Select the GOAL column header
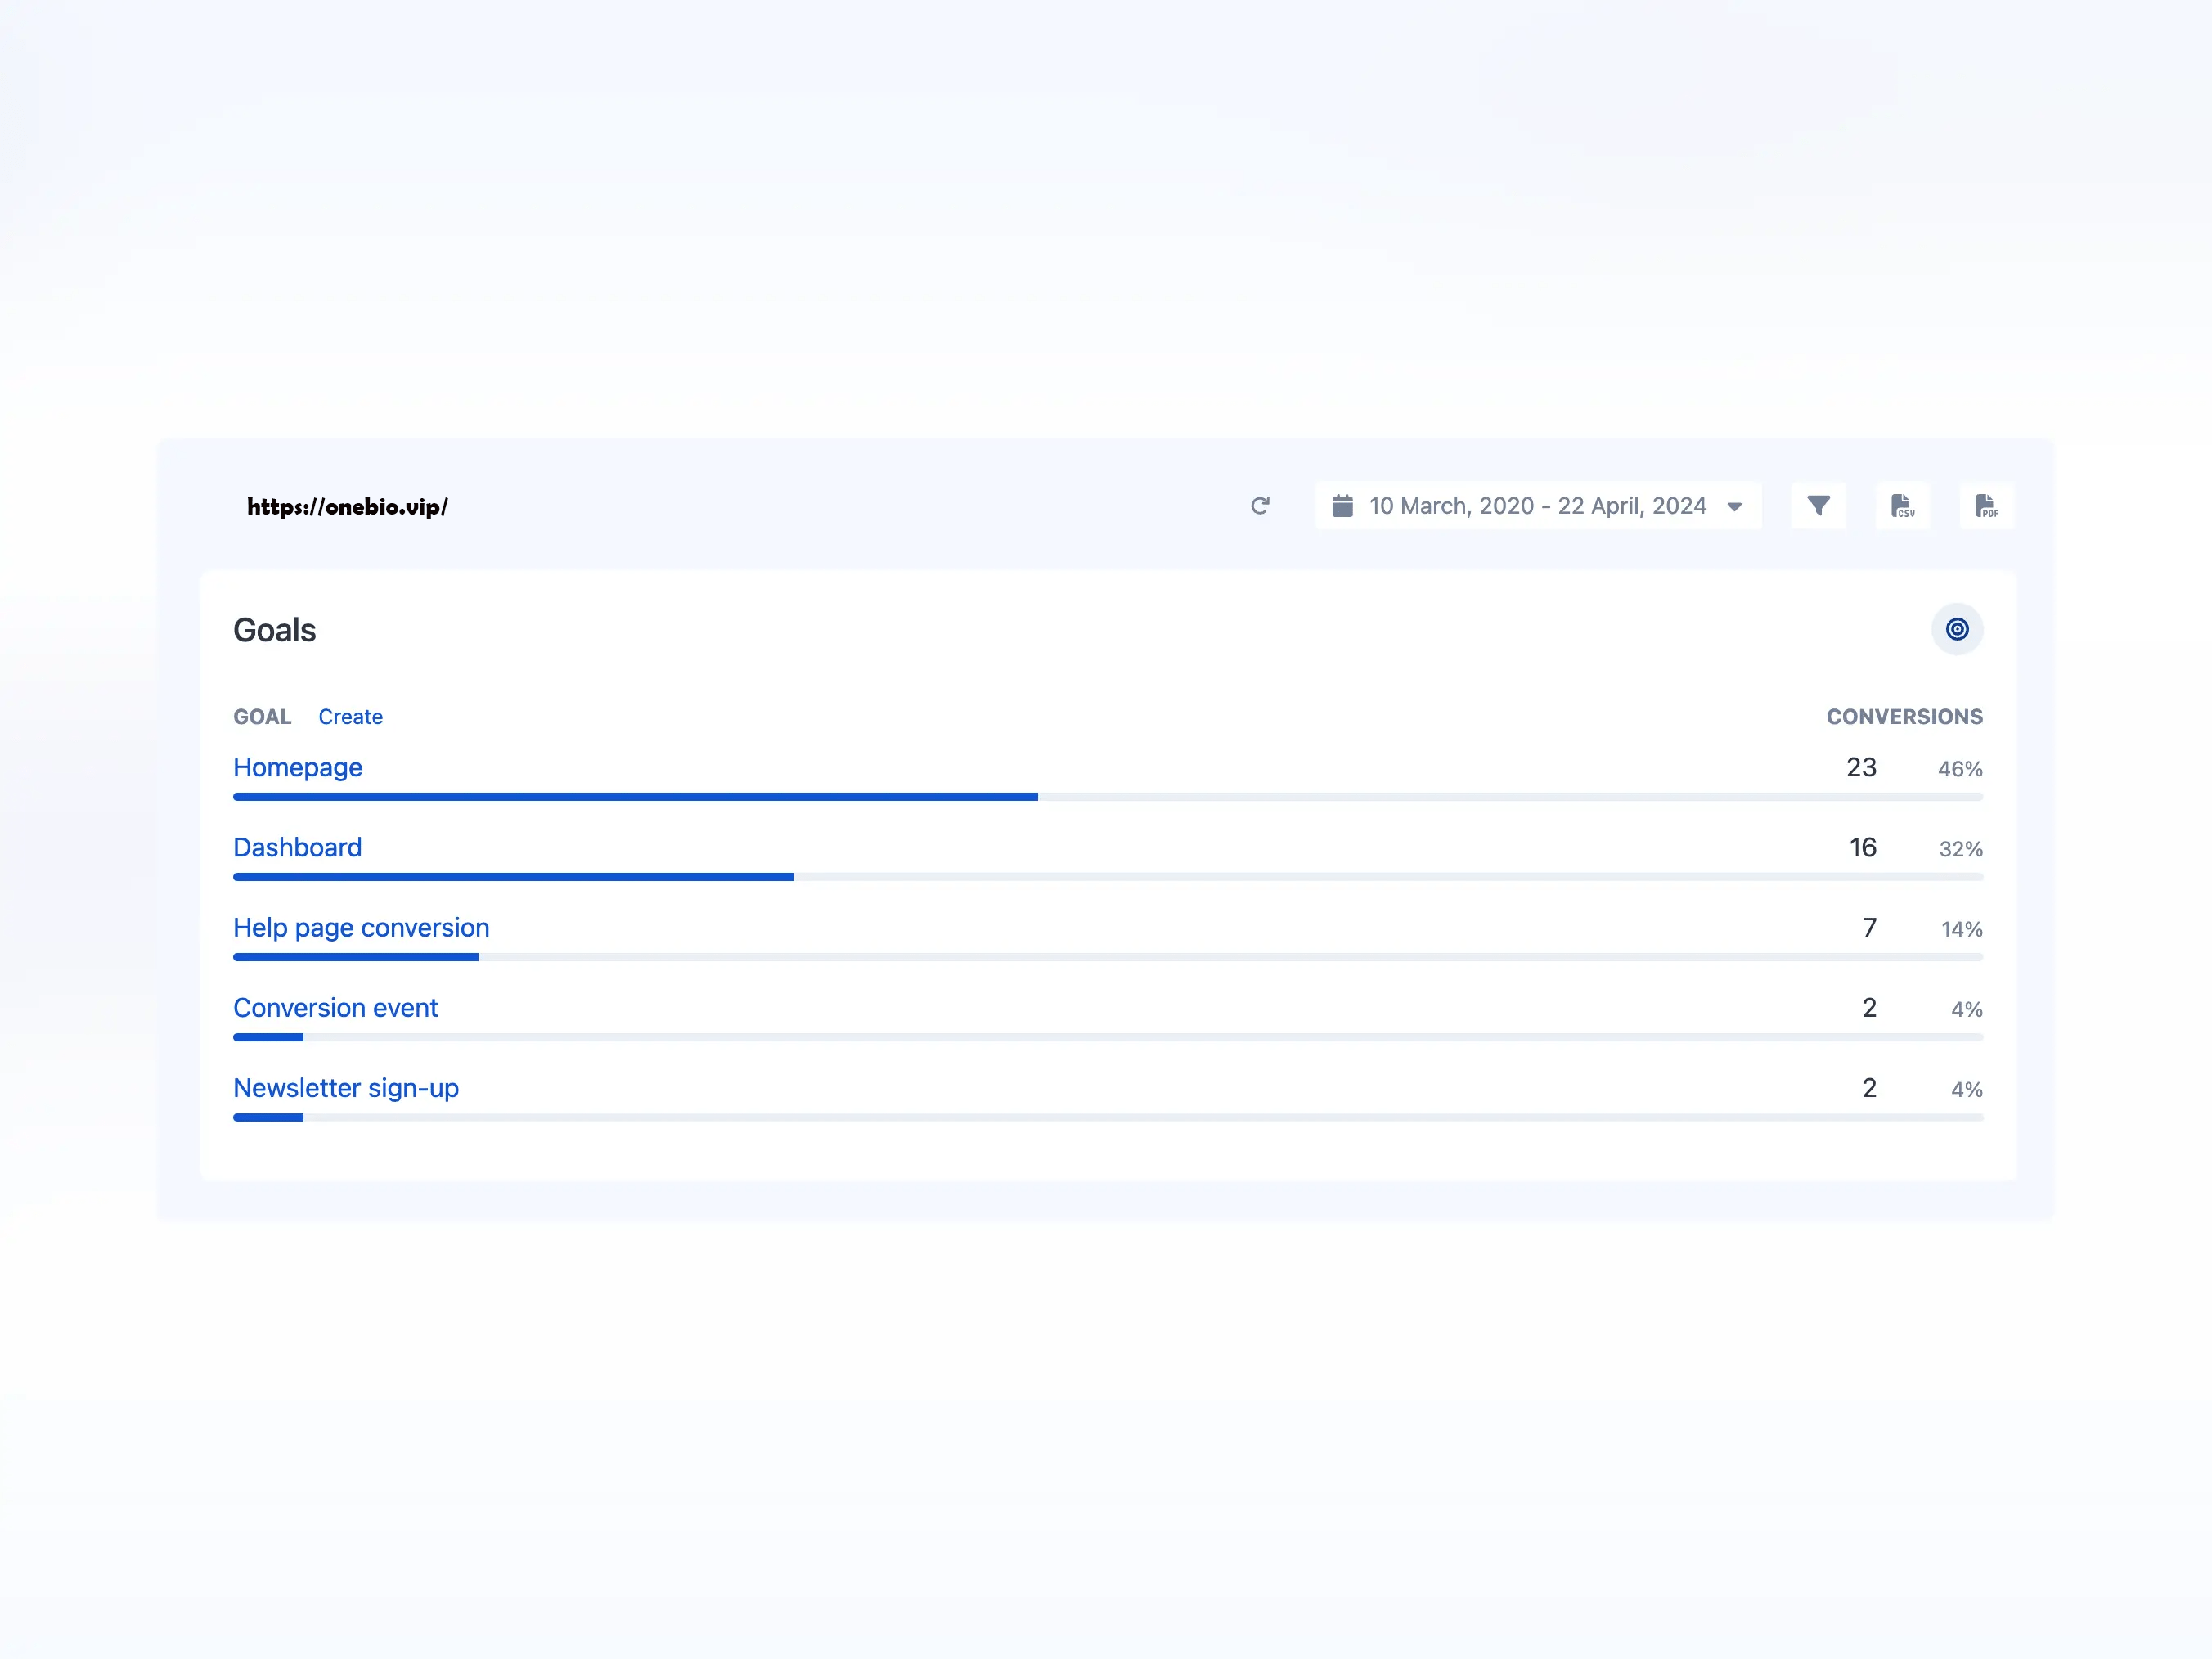The image size is (2212, 1659). click(261, 716)
